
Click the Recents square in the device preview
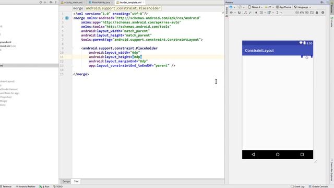tap(302, 155)
